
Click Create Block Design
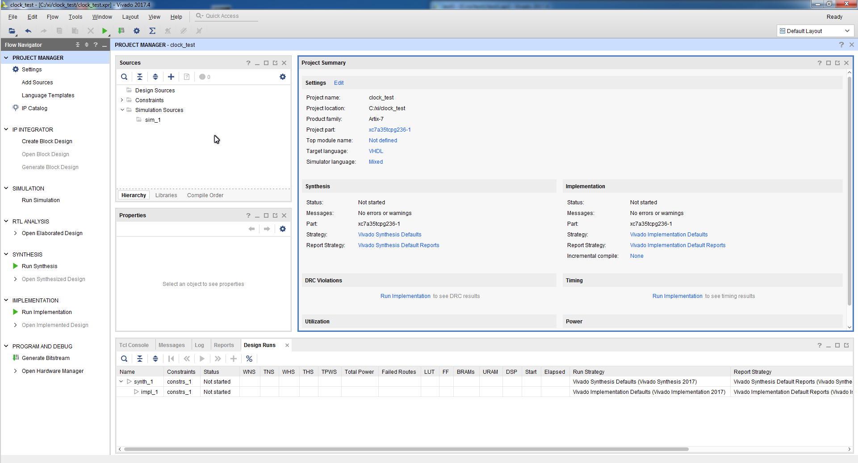tap(47, 141)
